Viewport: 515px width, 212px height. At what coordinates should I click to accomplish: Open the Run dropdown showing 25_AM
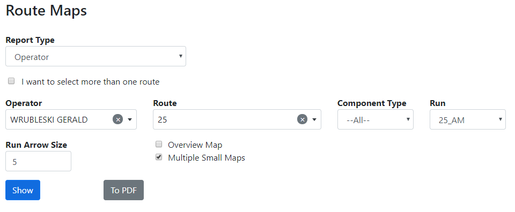click(x=468, y=119)
